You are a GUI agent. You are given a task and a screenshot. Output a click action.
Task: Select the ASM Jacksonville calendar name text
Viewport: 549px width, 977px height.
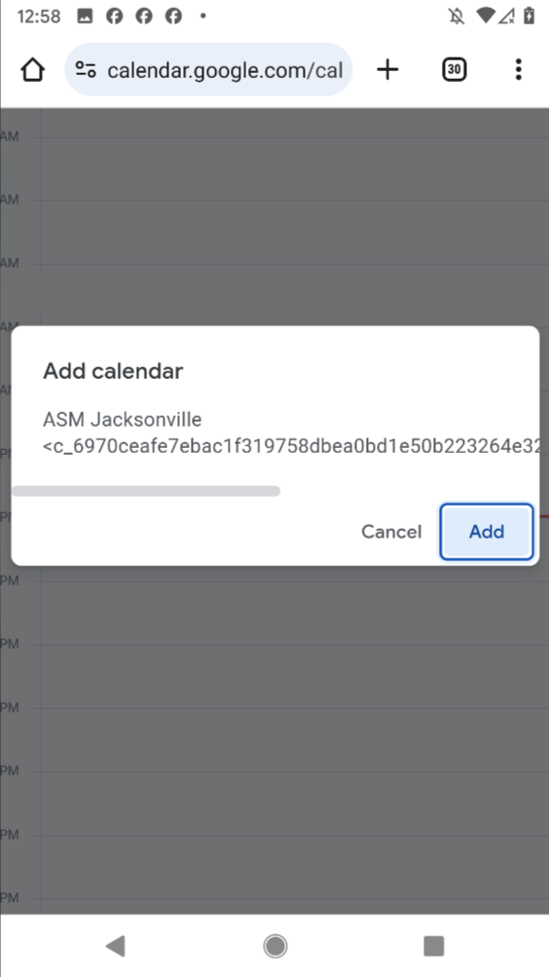(x=123, y=419)
